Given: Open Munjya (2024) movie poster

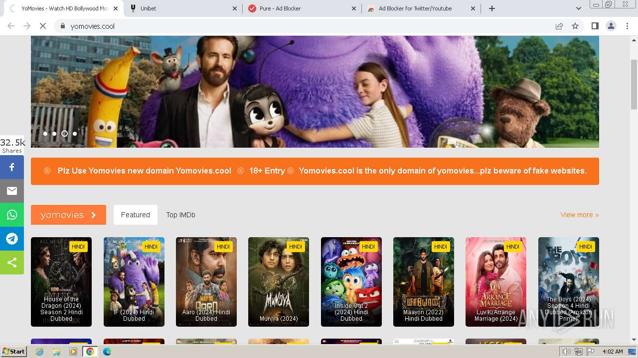Looking at the screenshot, I should pyautogui.click(x=279, y=282).
